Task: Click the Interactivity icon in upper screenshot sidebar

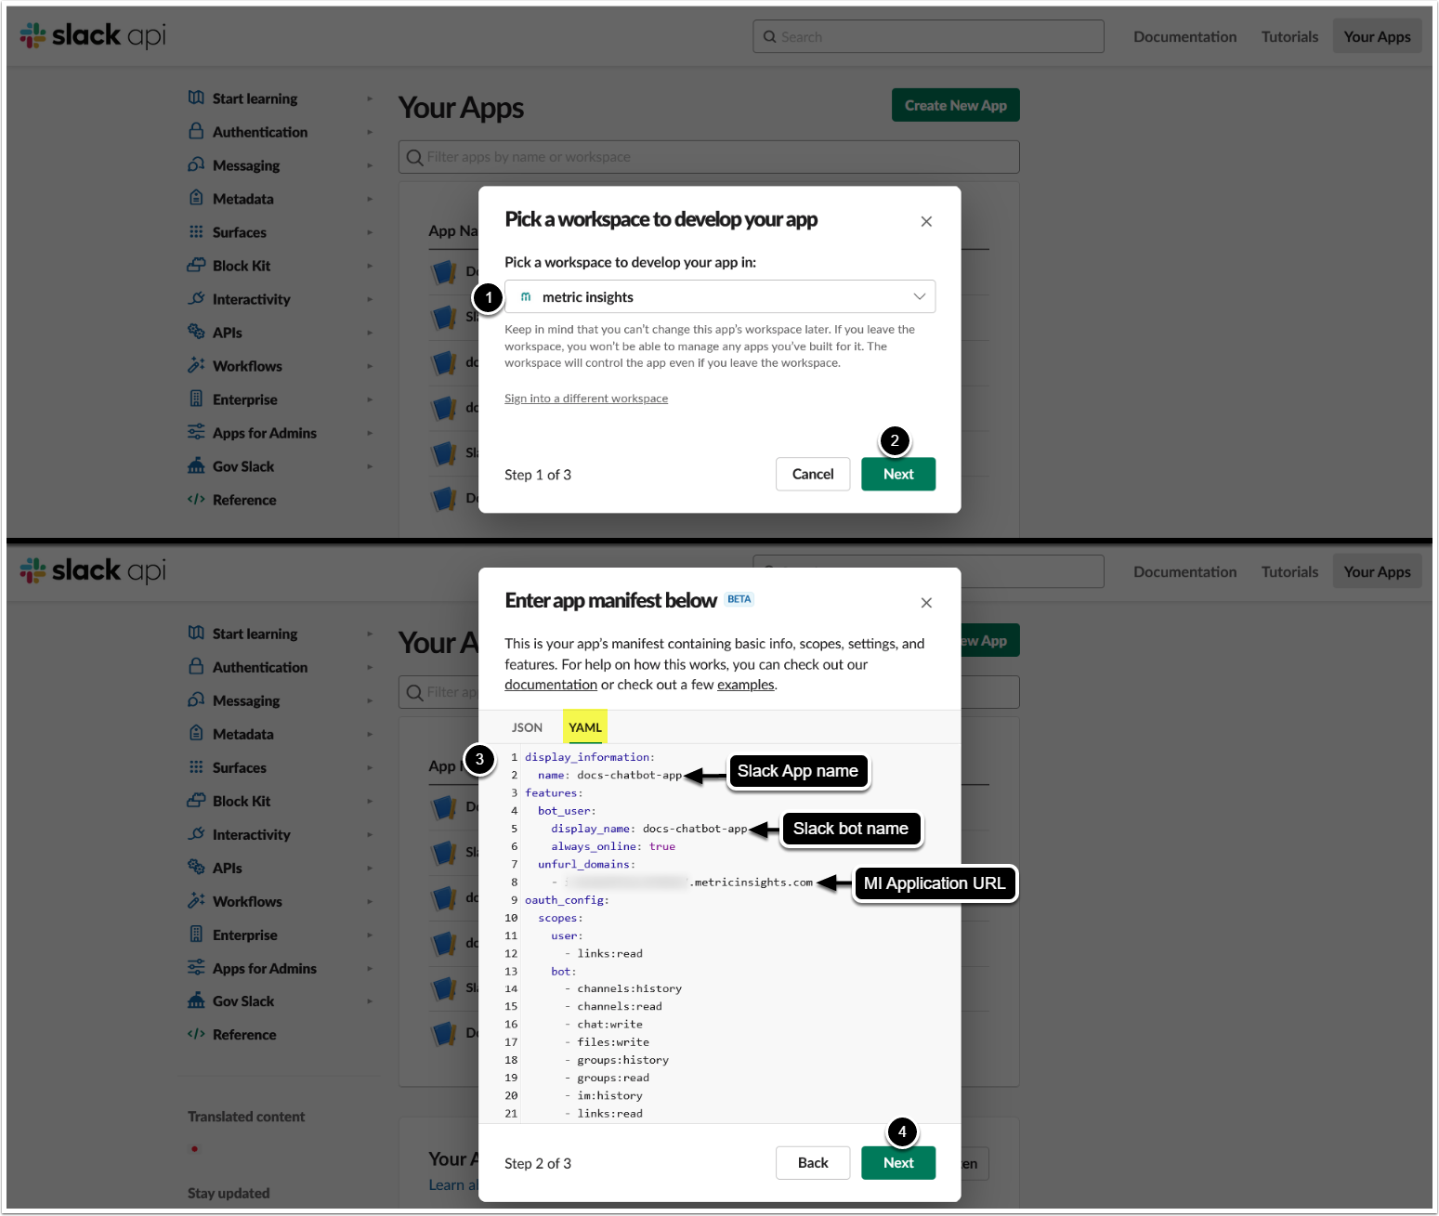Action: 196,298
